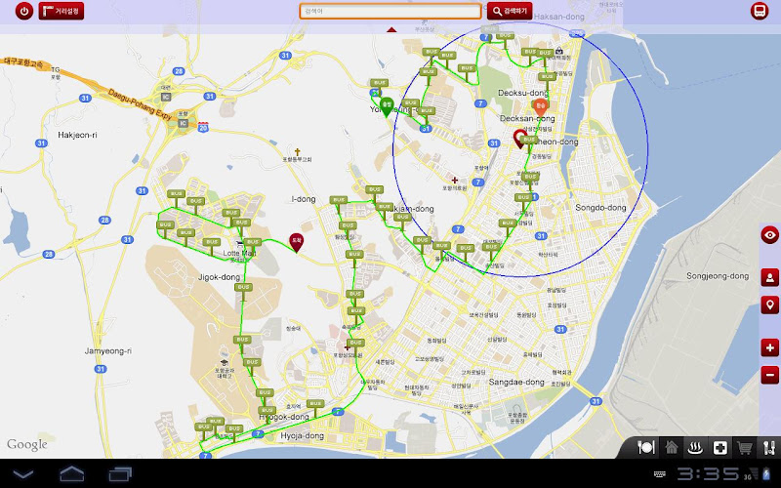Tap the Jamyeong-ri map label
Screen dimensions: 781x488
click(108, 350)
